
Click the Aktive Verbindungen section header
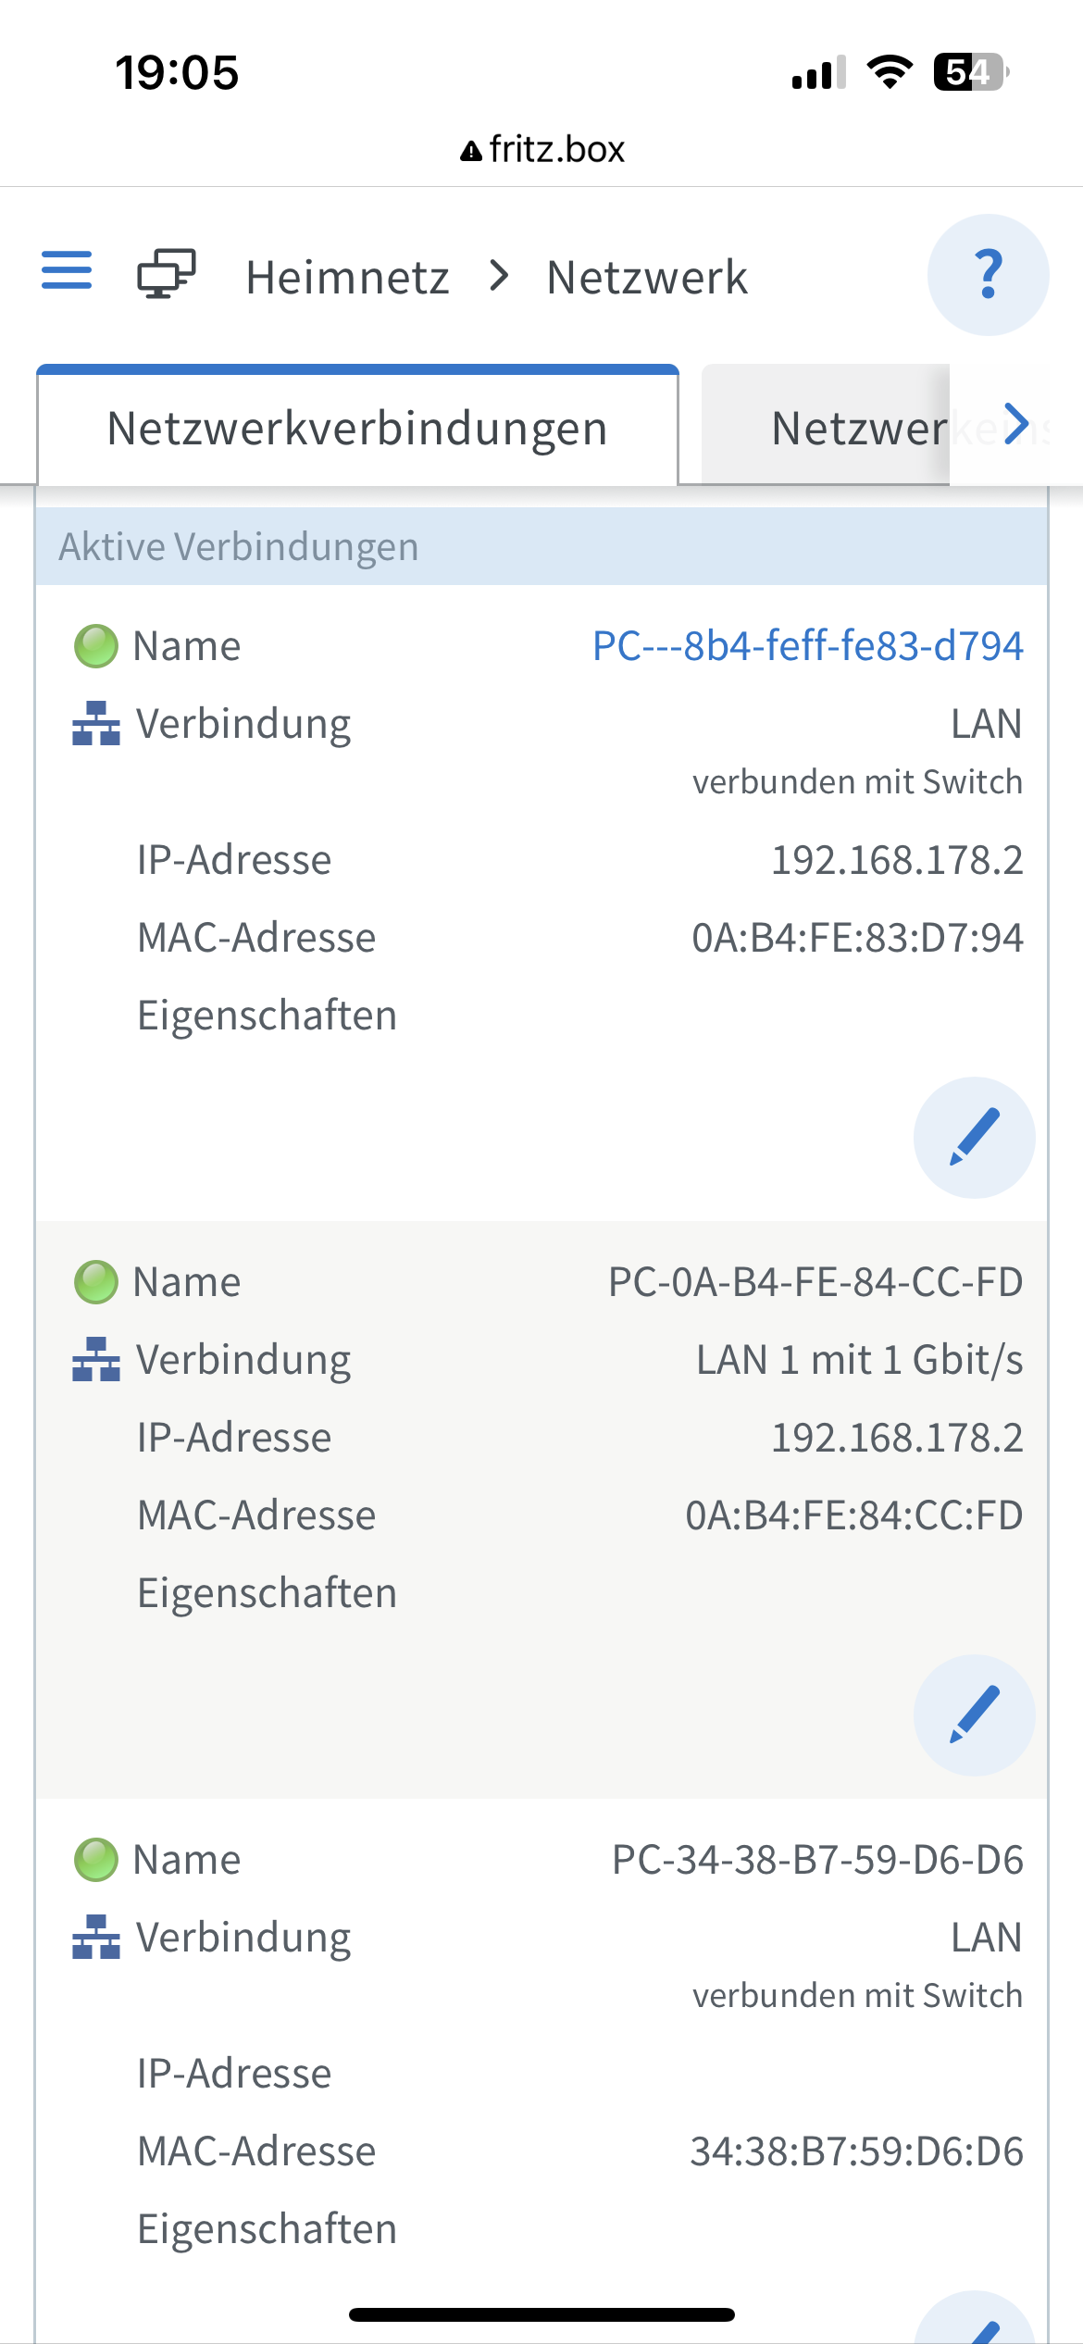tap(541, 546)
